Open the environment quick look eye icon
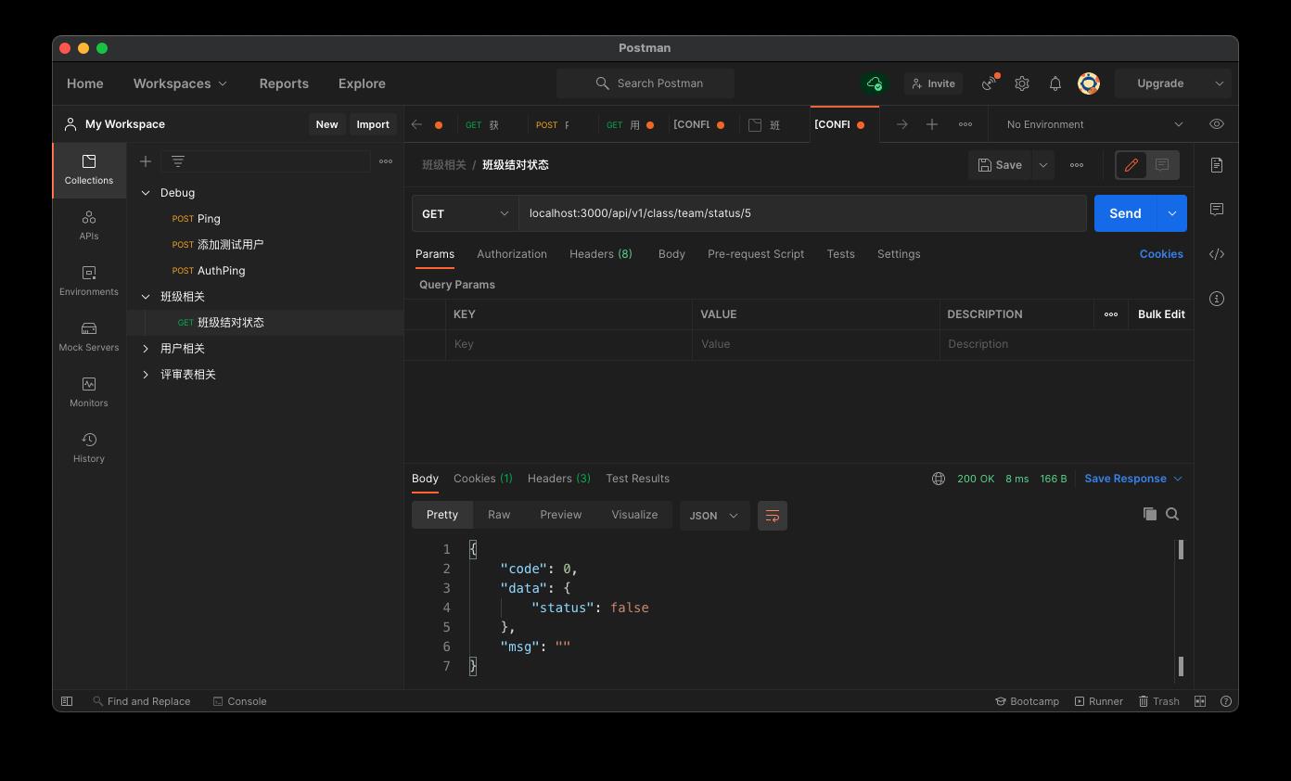Screen dimensions: 1291x781 tap(1217, 124)
